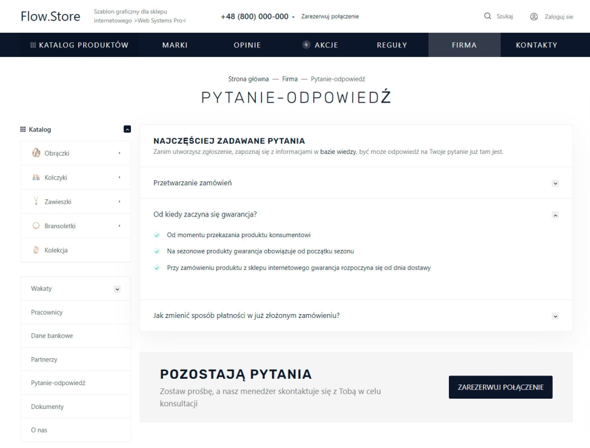
Task: Expand the Wakaty submenu arrow
Action: tap(117, 289)
